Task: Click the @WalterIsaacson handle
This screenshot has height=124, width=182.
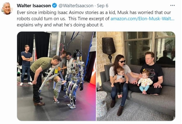Action: coord(76,6)
